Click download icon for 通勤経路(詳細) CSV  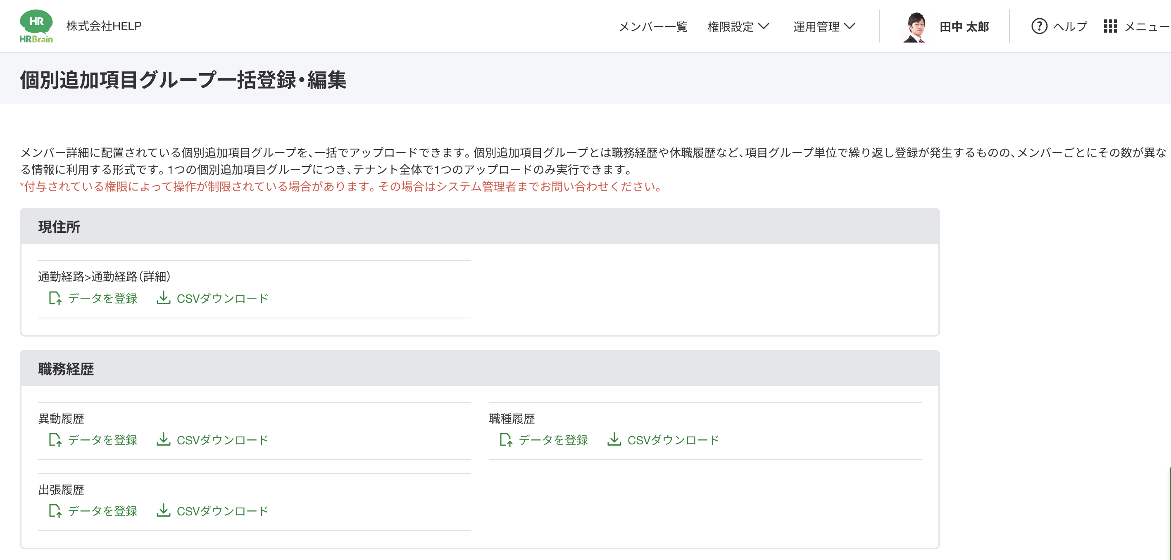click(x=163, y=298)
